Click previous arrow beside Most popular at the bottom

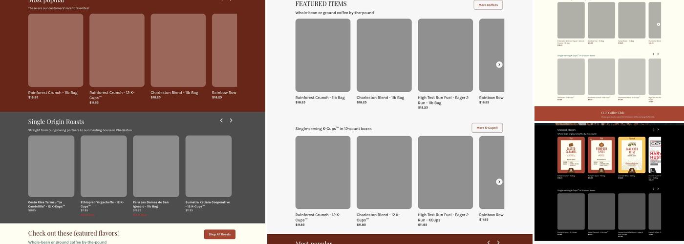[x=489, y=242]
